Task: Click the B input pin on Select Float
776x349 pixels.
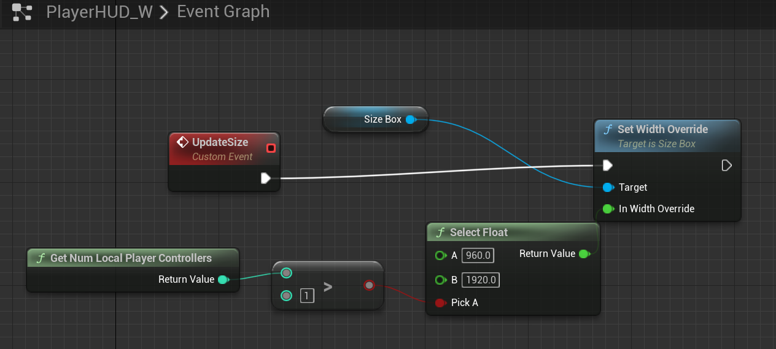Action: (440, 280)
